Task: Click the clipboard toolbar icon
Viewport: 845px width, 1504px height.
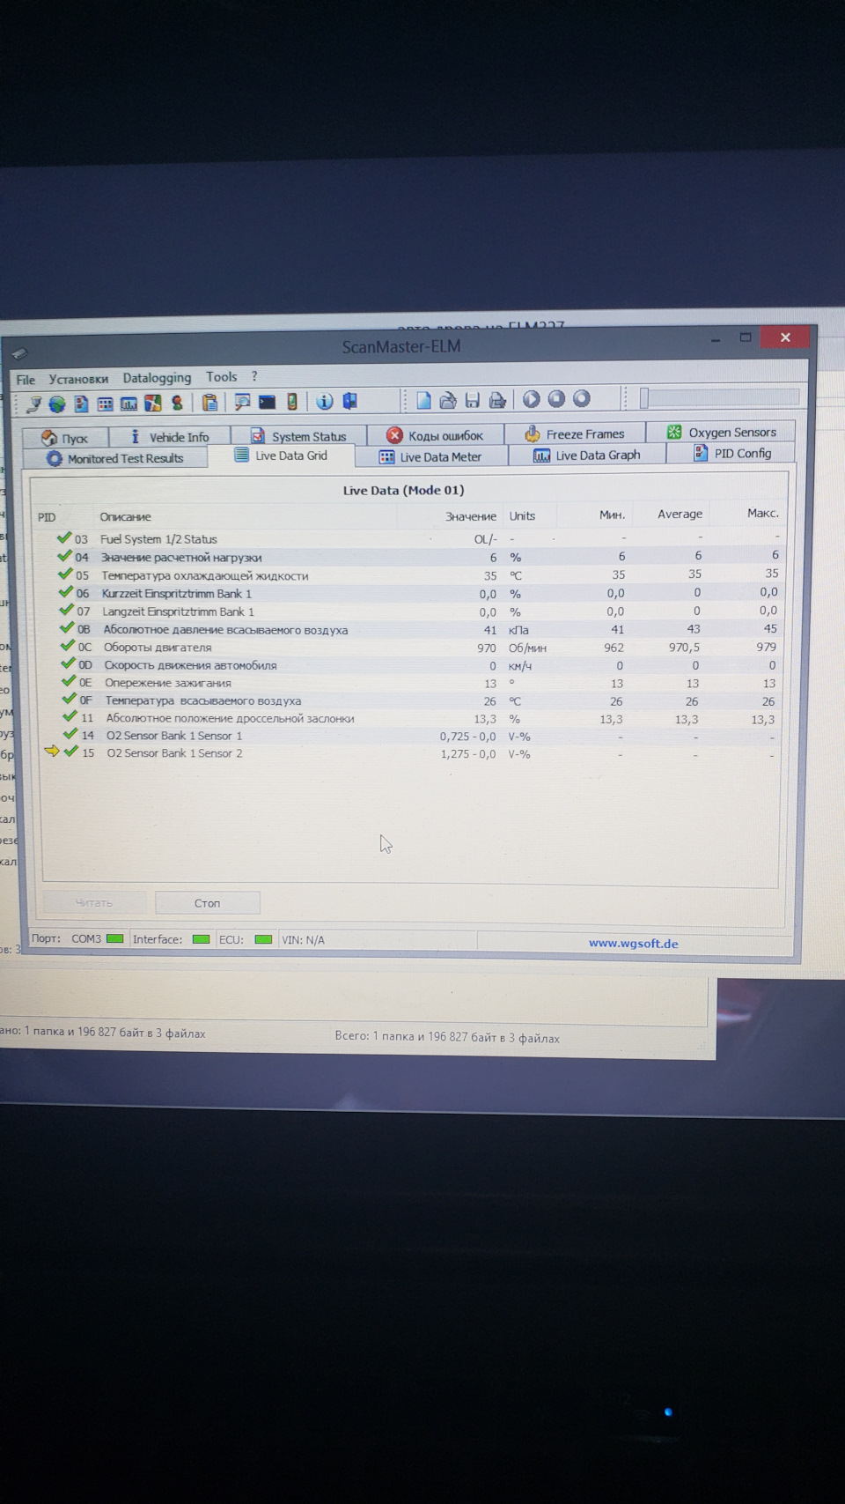Action: 209,404
